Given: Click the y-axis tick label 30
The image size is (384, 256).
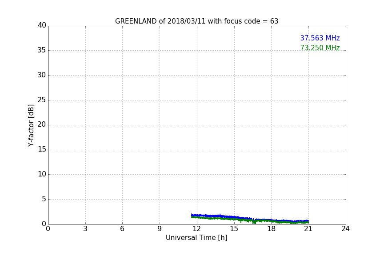Looking at the screenshot, I should pos(42,75).
